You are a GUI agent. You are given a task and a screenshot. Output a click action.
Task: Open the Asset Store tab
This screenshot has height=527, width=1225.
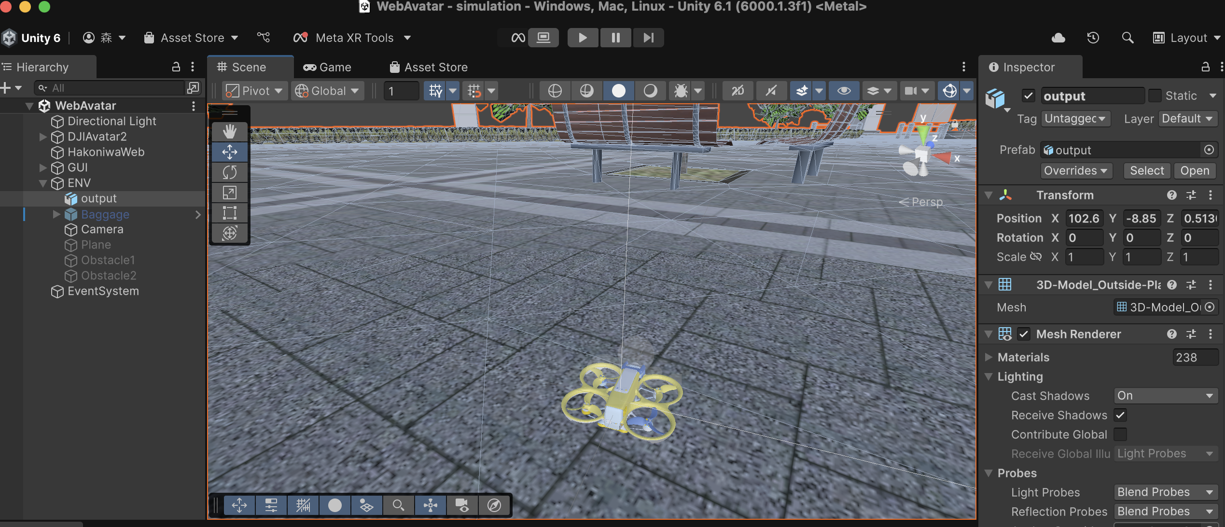pyautogui.click(x=429, y=67)
